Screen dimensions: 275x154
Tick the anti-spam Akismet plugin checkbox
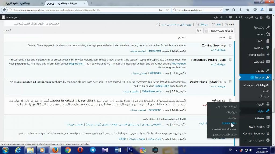click(230, 101)
